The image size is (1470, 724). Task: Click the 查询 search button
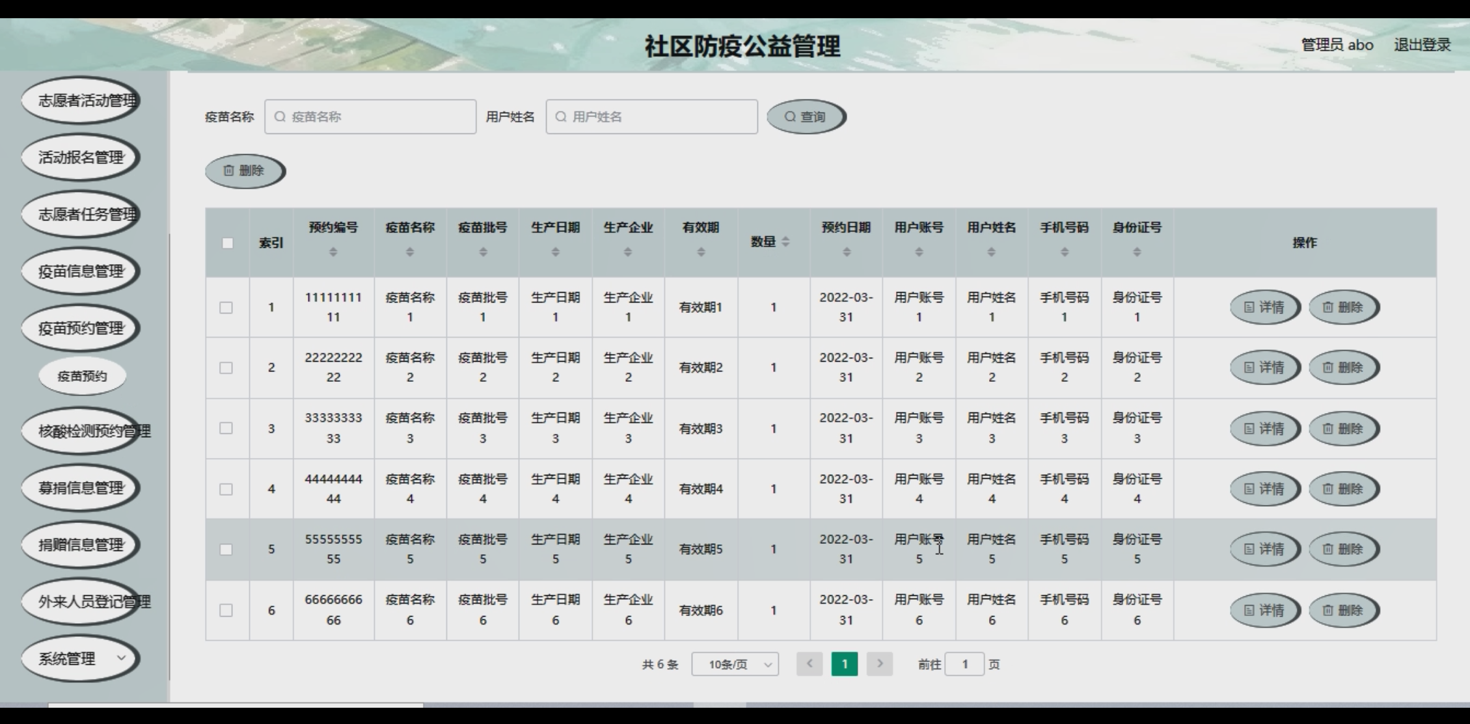806,117
